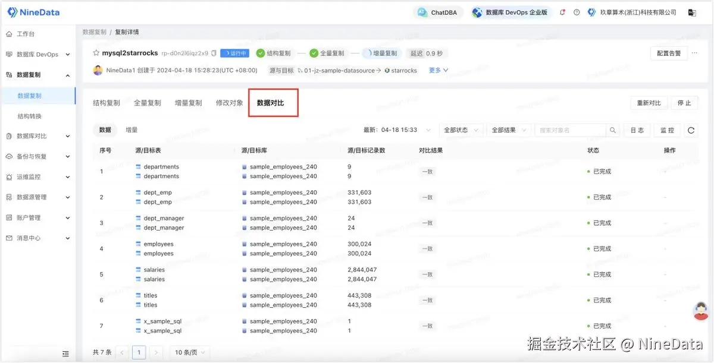Screen dimensions: 714x363
Task: Click 重新对比 button
Action: click(649, 103)
